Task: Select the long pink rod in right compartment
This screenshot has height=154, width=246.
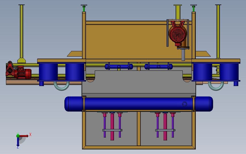Action: pyautogui.click(x=165, y=126)
